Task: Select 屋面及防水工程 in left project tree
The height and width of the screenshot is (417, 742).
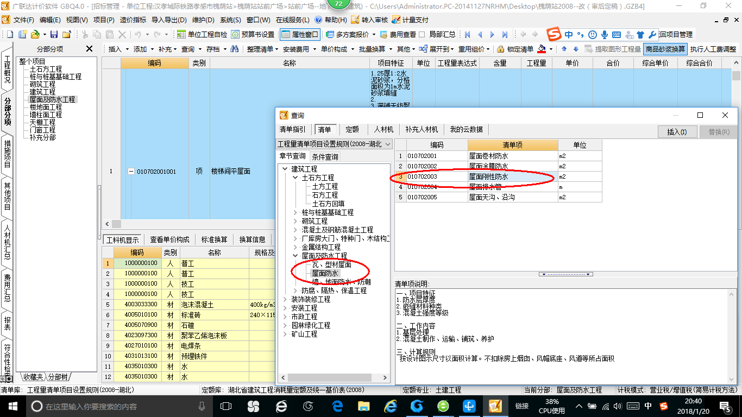Action: [53, 100]
